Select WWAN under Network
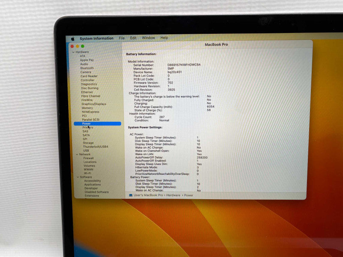This screenshot has height=257, width=343. (88, 170)
